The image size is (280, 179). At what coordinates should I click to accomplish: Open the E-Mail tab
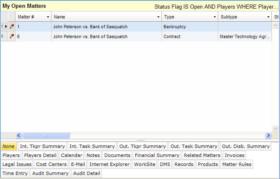(x=78, y=164)
